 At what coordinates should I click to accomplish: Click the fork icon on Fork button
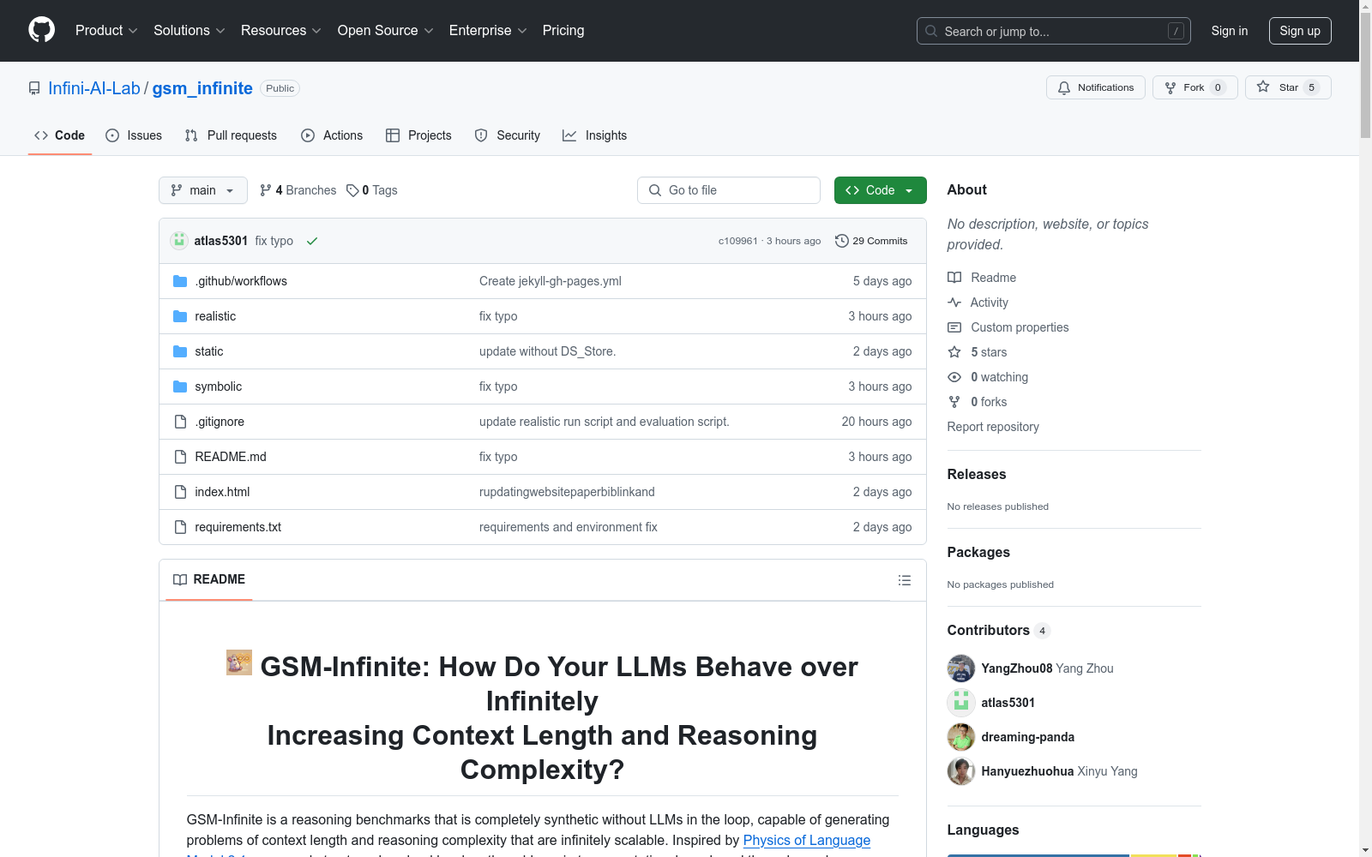[x=1170, y=87]
